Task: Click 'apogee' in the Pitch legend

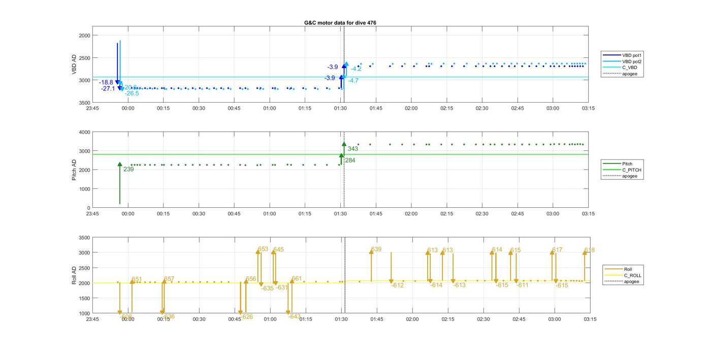Action: pyautogui.click(x=629, y=176)
